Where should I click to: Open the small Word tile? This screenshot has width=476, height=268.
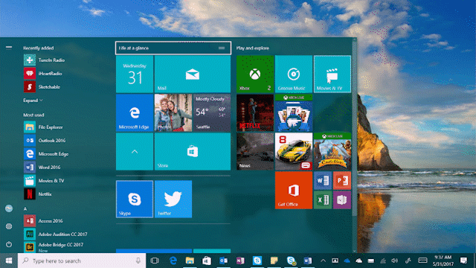point(323,180)
